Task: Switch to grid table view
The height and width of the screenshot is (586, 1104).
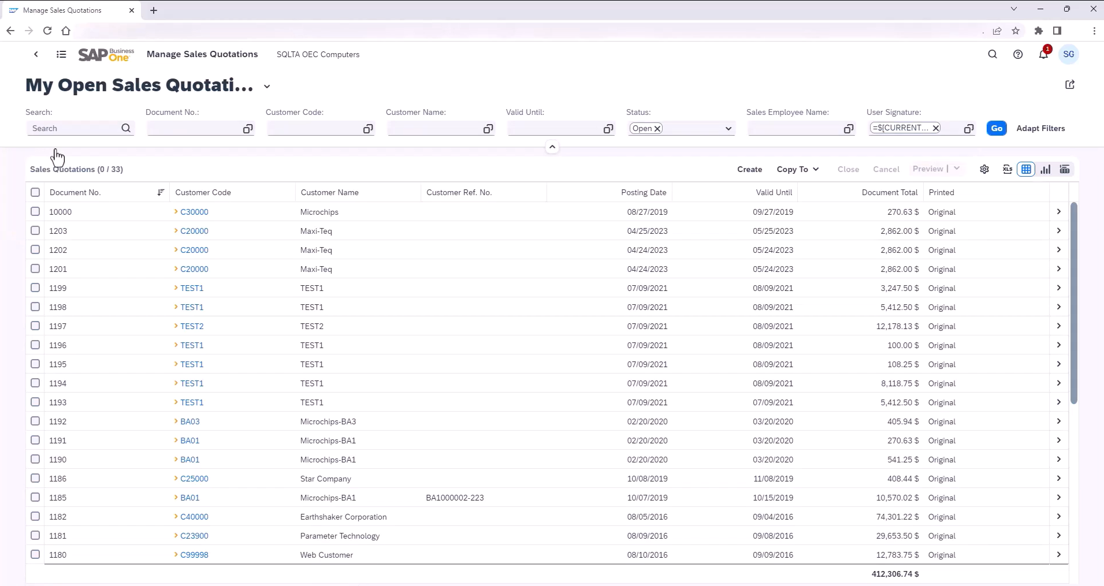Action: [1027, 169]
